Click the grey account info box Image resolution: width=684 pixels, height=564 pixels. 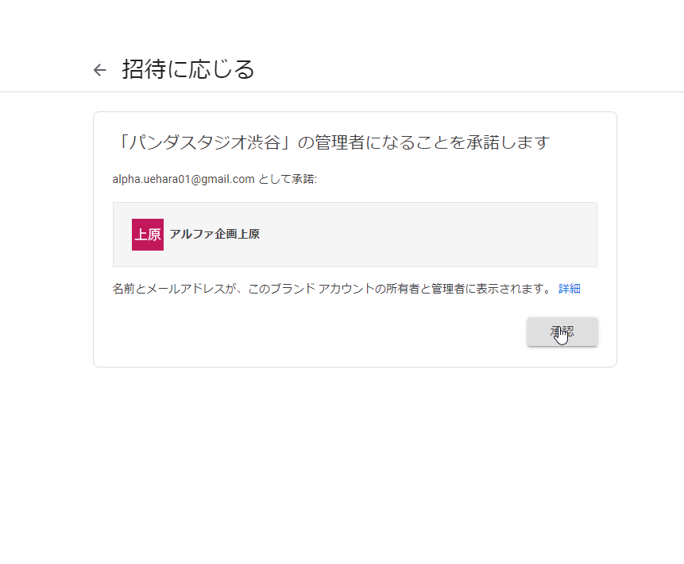tap(354, 235)
